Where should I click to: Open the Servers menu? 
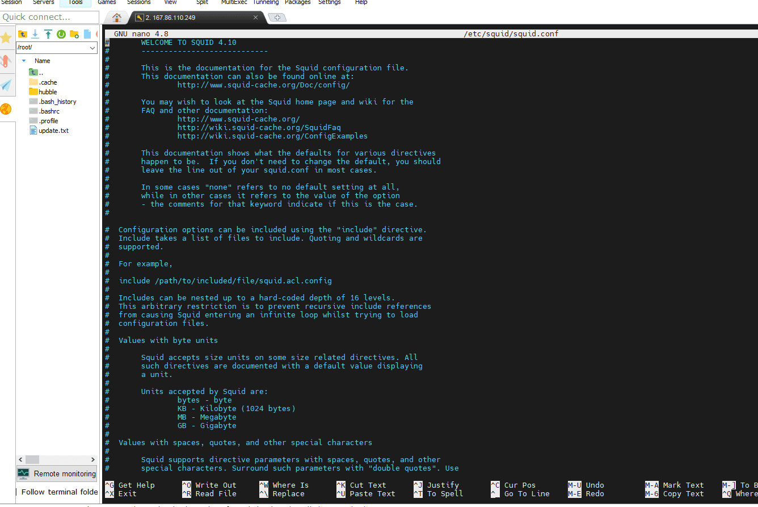44,2
